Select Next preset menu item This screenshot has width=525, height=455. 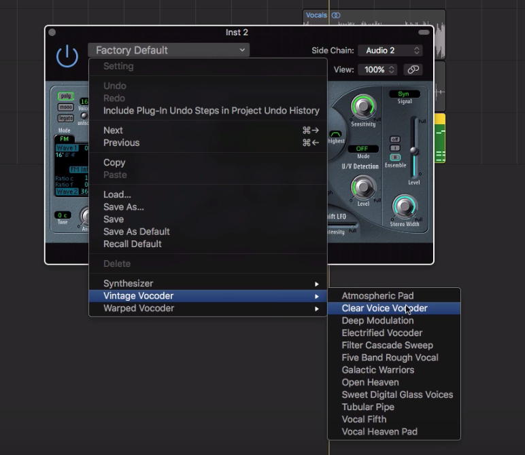208,130
